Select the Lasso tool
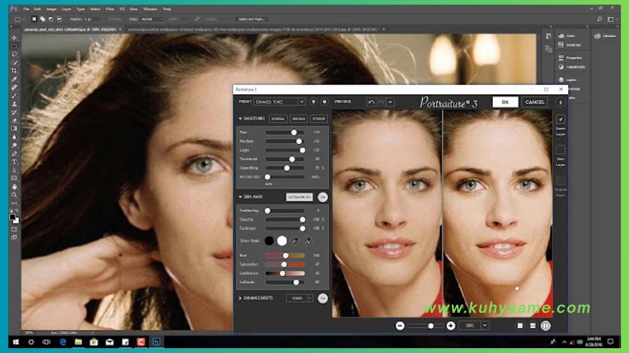 coord(14,54)
